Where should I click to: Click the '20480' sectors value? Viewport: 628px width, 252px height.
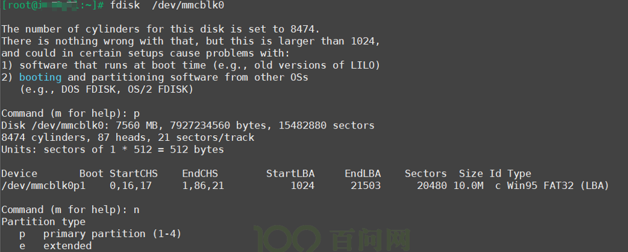pyautogui.click(x=431, y=185)
